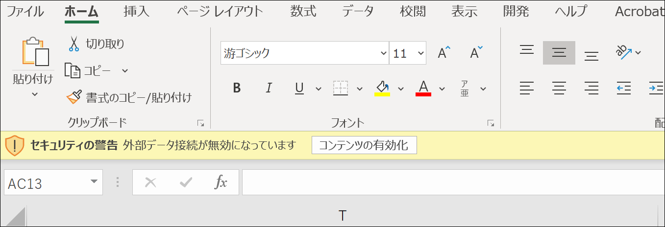Copy selection with コピー
665x227 pixels.
click(x=88, y=70)
